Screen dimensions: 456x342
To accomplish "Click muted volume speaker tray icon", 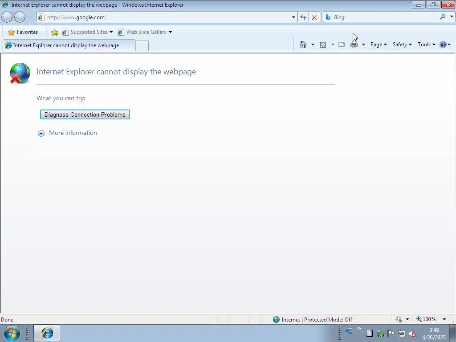I will (x=412, y=334).
